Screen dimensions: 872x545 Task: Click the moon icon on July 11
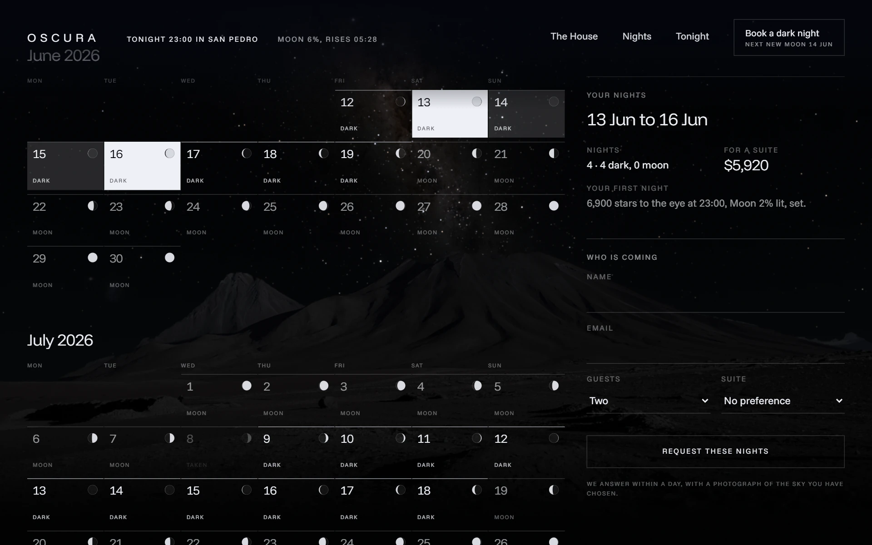477,438
